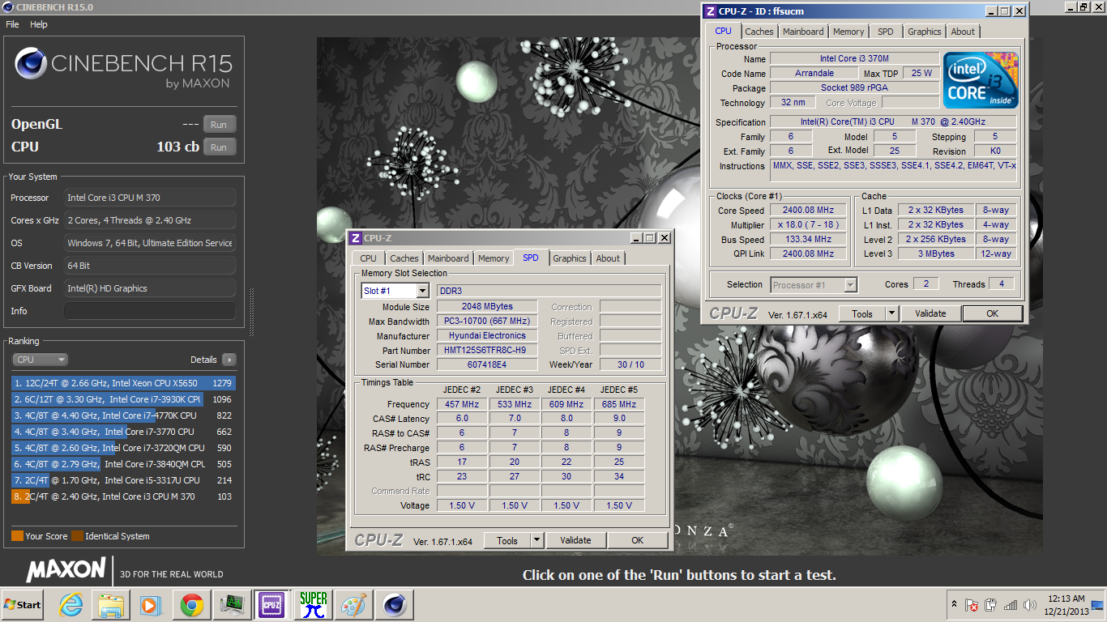This screenshot has width=1107, height=622.
Task: Click Validate in ffsucm CPU-Z window
Action: [930, 314]
